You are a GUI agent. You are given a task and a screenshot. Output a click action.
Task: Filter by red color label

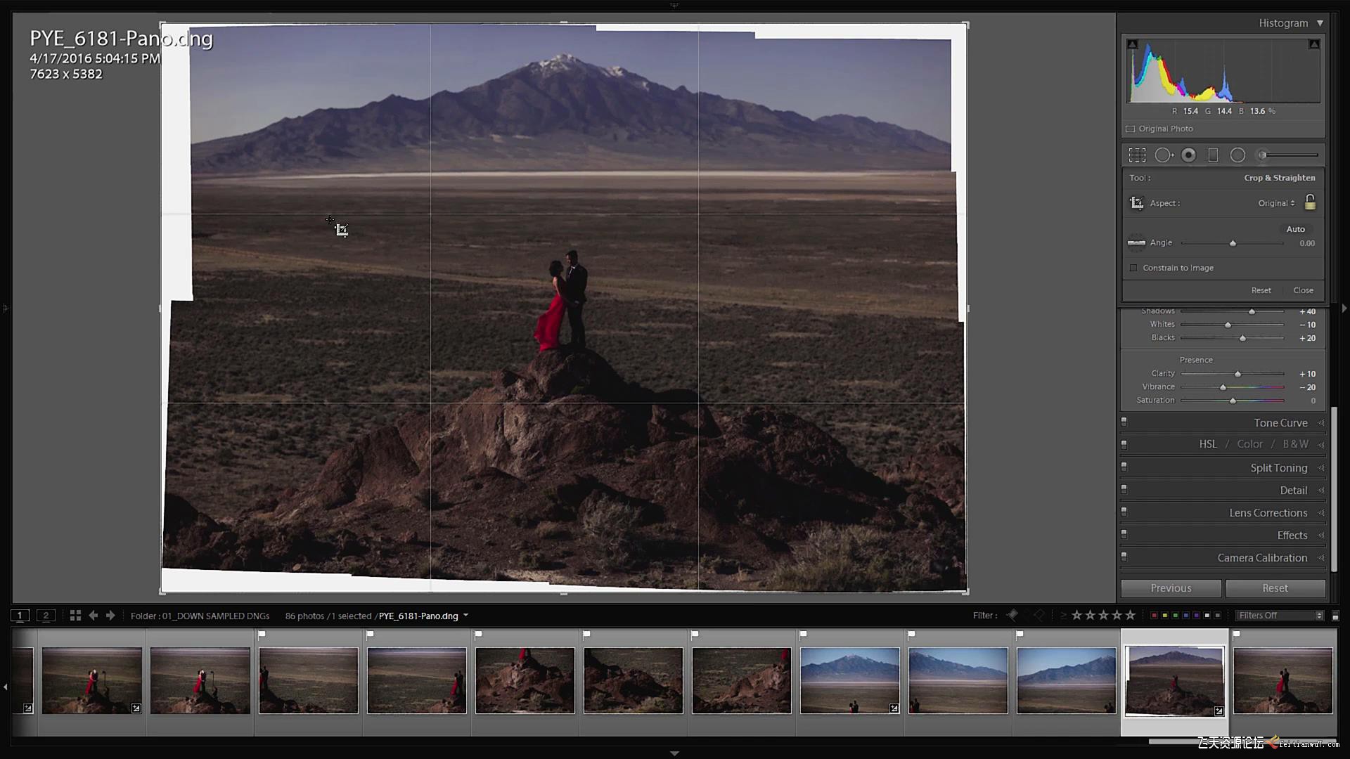1154,616
